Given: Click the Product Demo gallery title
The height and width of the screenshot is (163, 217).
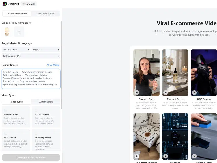Looking at the screenshot, I should pos(175,99).
